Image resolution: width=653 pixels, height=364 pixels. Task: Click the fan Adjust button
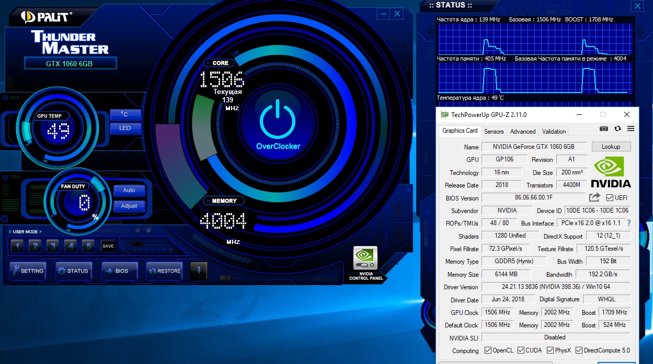click(129, 206)
